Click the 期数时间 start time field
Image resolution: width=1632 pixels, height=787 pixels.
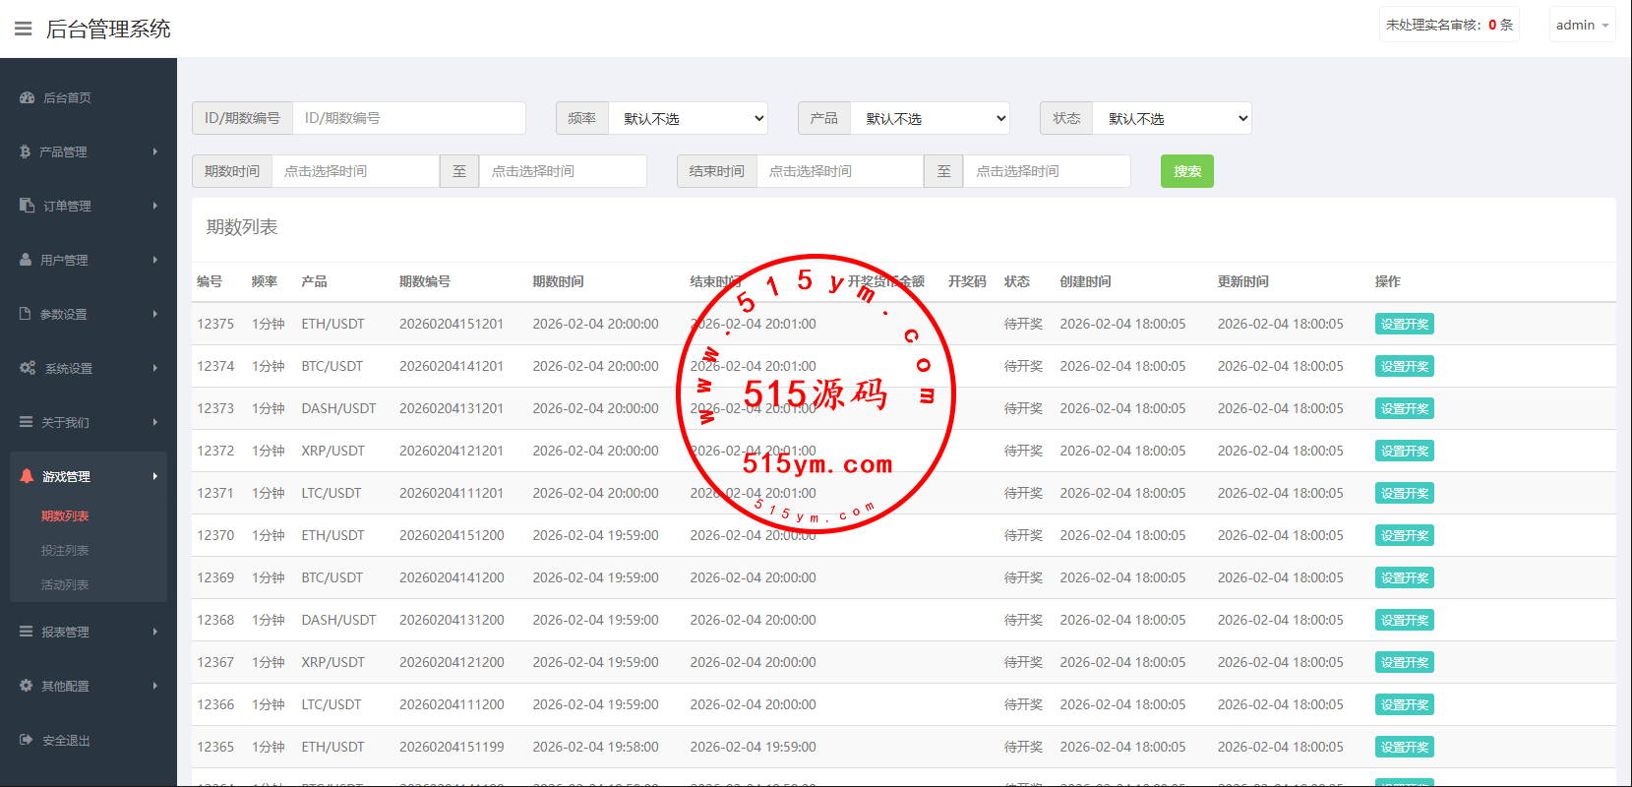(x=354, y=171)
